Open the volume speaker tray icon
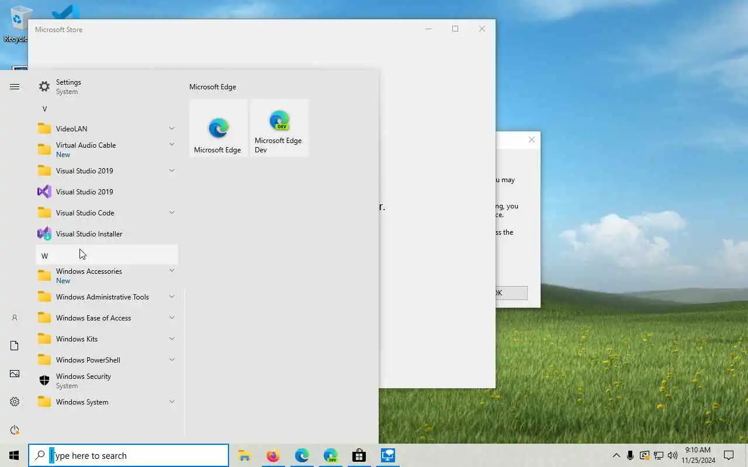This screenshot has height=467, width=748. (672, 455)
